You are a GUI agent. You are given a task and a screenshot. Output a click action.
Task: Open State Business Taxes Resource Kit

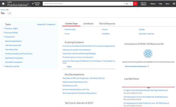coord(75,82)
